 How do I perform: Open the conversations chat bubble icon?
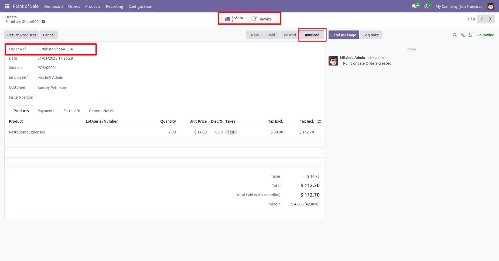coord(415,6)
